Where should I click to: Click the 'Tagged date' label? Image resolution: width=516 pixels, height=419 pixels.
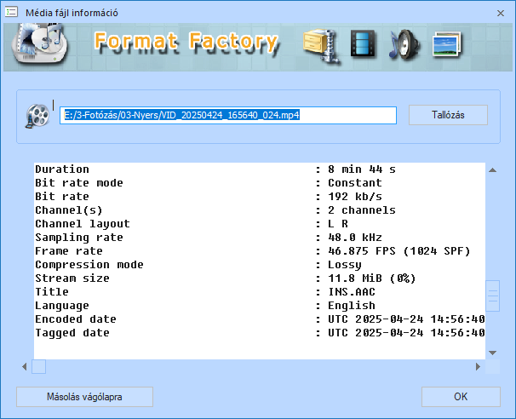tap(72, 333)
